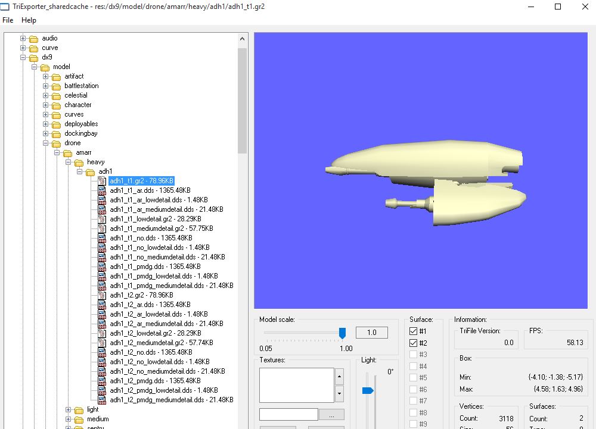Click the dds texture icon of adh1_t1_ar.dds
Screen dimensions: 596x429
(102, 190)
